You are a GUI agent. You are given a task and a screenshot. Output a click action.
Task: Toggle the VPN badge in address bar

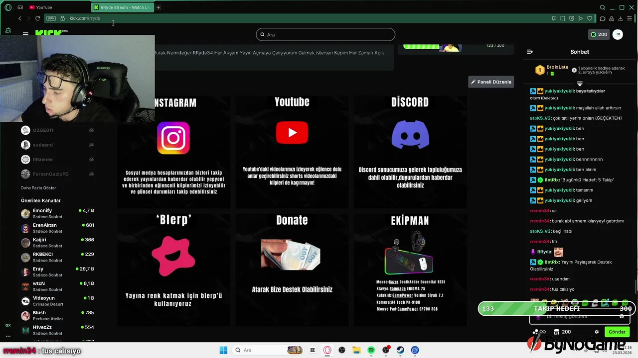[51, 18]
